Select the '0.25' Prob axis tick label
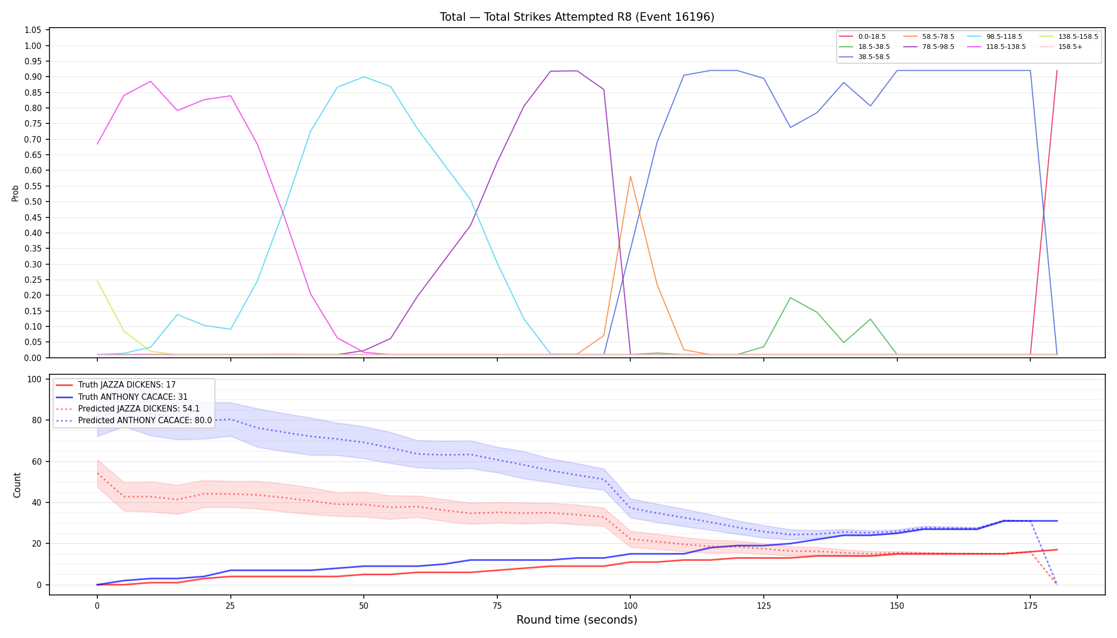Image resolution: width=1117 pixels, height=638 pixels. [33, 280]
